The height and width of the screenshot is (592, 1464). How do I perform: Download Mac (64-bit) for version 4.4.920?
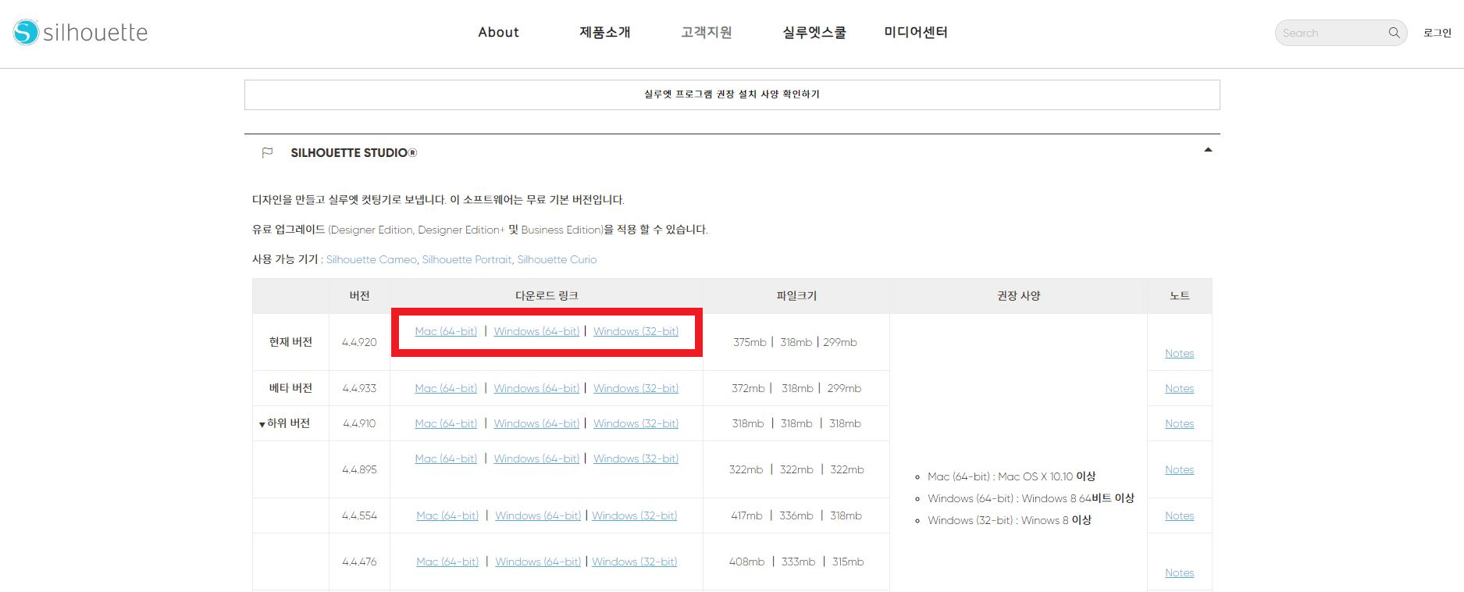446,331
